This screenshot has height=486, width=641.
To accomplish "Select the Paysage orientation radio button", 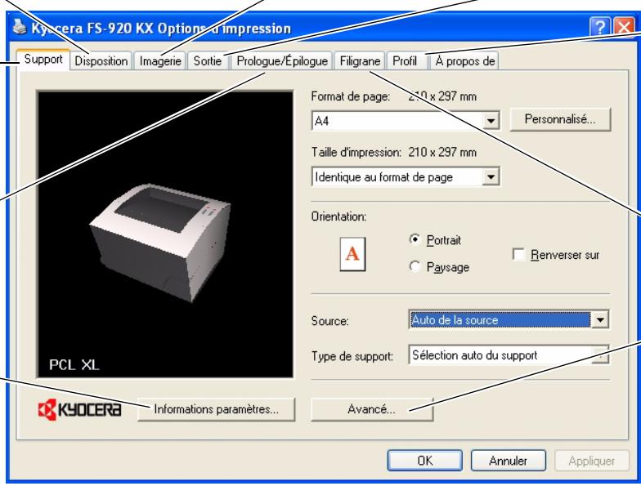I will point(415,266).
